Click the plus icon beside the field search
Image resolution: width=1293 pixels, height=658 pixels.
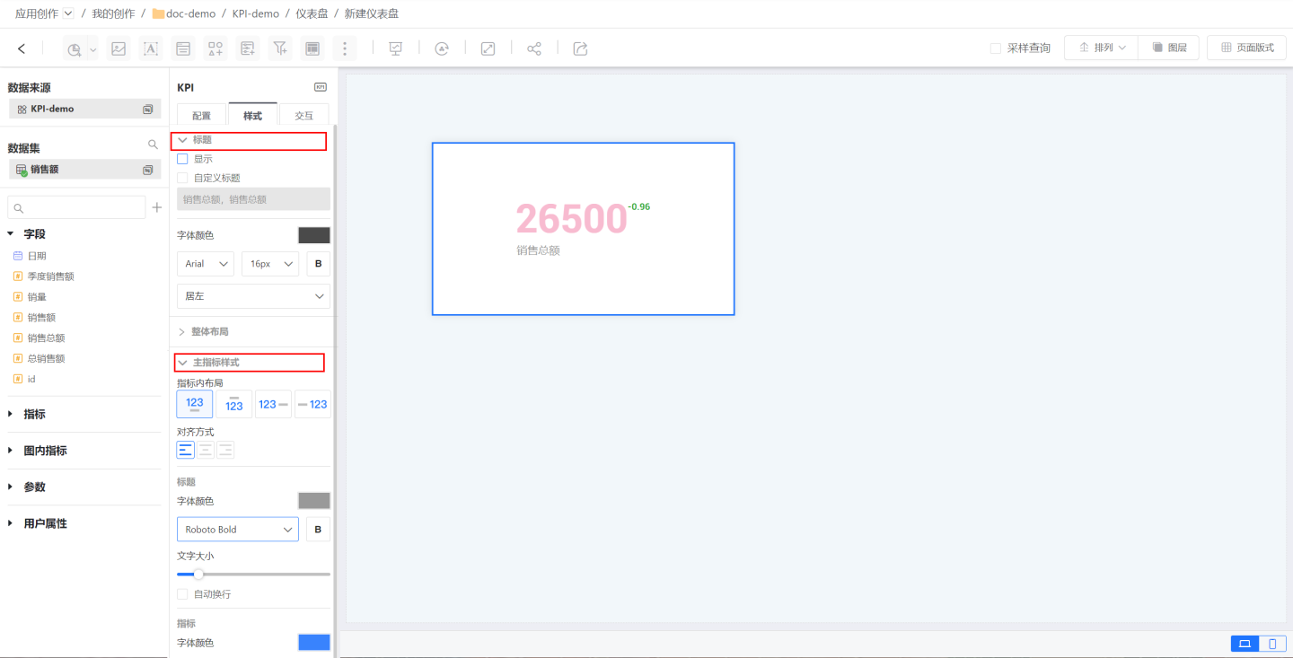click(x=157, y=207)
